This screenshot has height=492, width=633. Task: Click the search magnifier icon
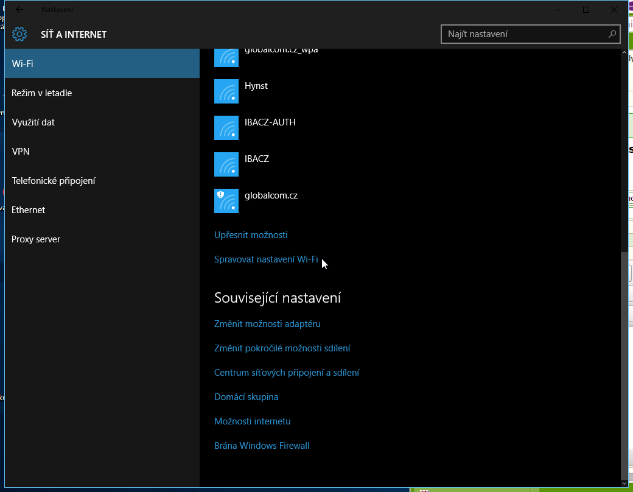click(612, 34)
